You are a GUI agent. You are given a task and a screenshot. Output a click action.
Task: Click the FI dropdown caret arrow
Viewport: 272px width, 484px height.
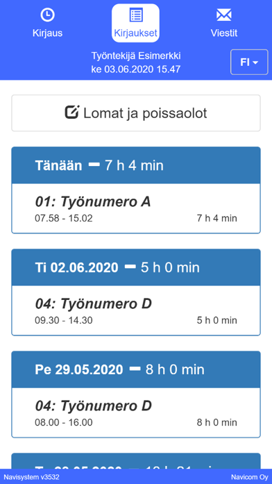[255, 62]
